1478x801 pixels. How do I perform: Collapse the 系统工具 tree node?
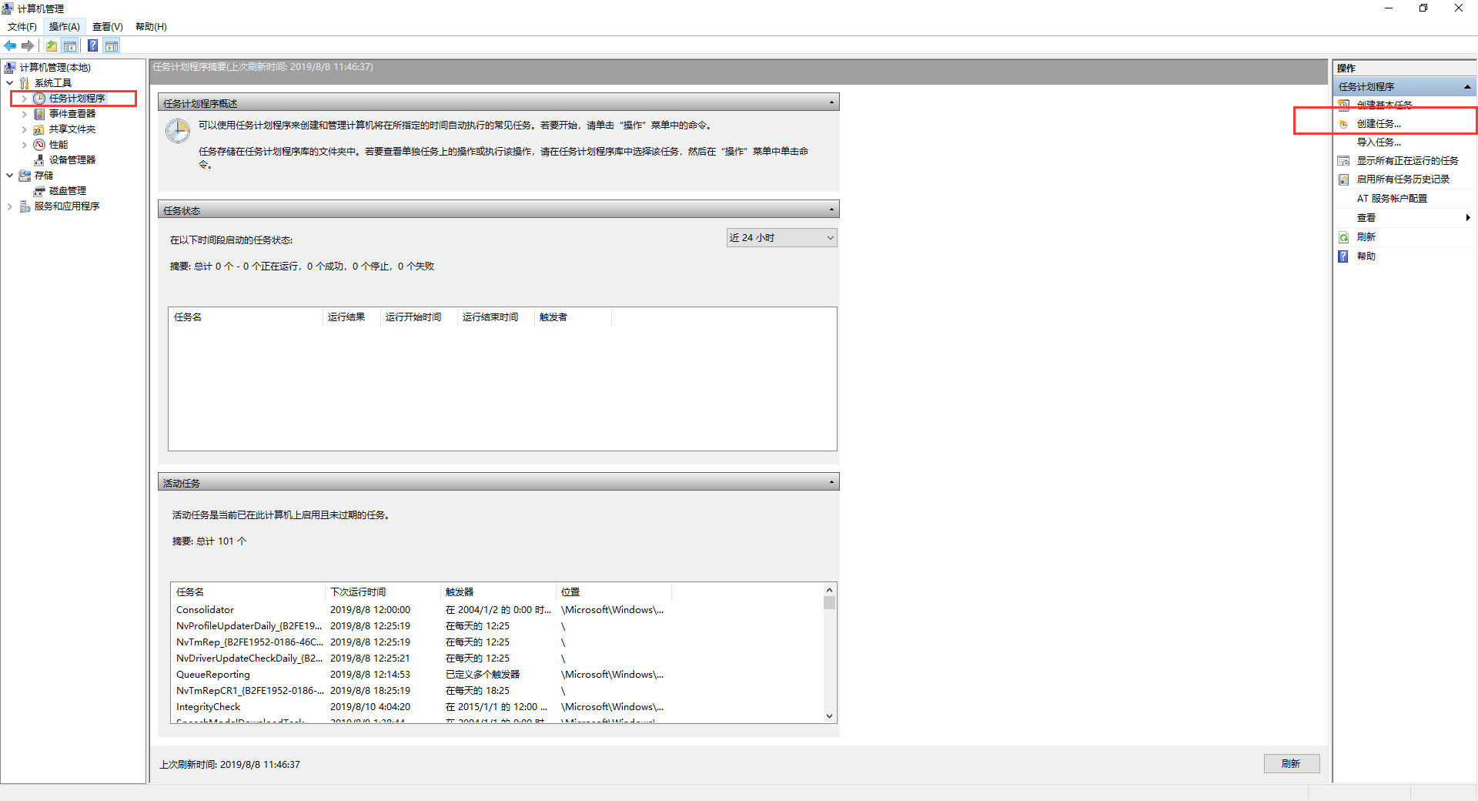(10, 83)
